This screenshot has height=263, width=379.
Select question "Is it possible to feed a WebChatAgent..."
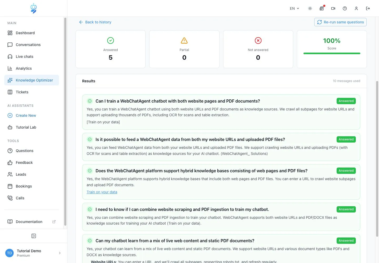click(x=190, y=139)
